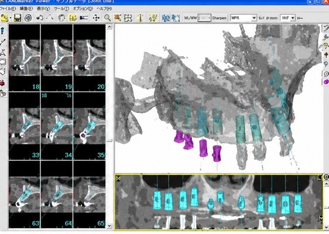
Task: Select the angle measurement tool in left sidebar
Action: (3, 52)
